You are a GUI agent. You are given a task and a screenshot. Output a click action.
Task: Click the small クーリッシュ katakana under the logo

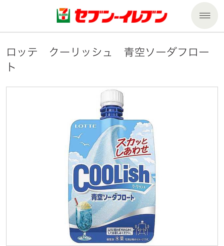tap(139, 187)
